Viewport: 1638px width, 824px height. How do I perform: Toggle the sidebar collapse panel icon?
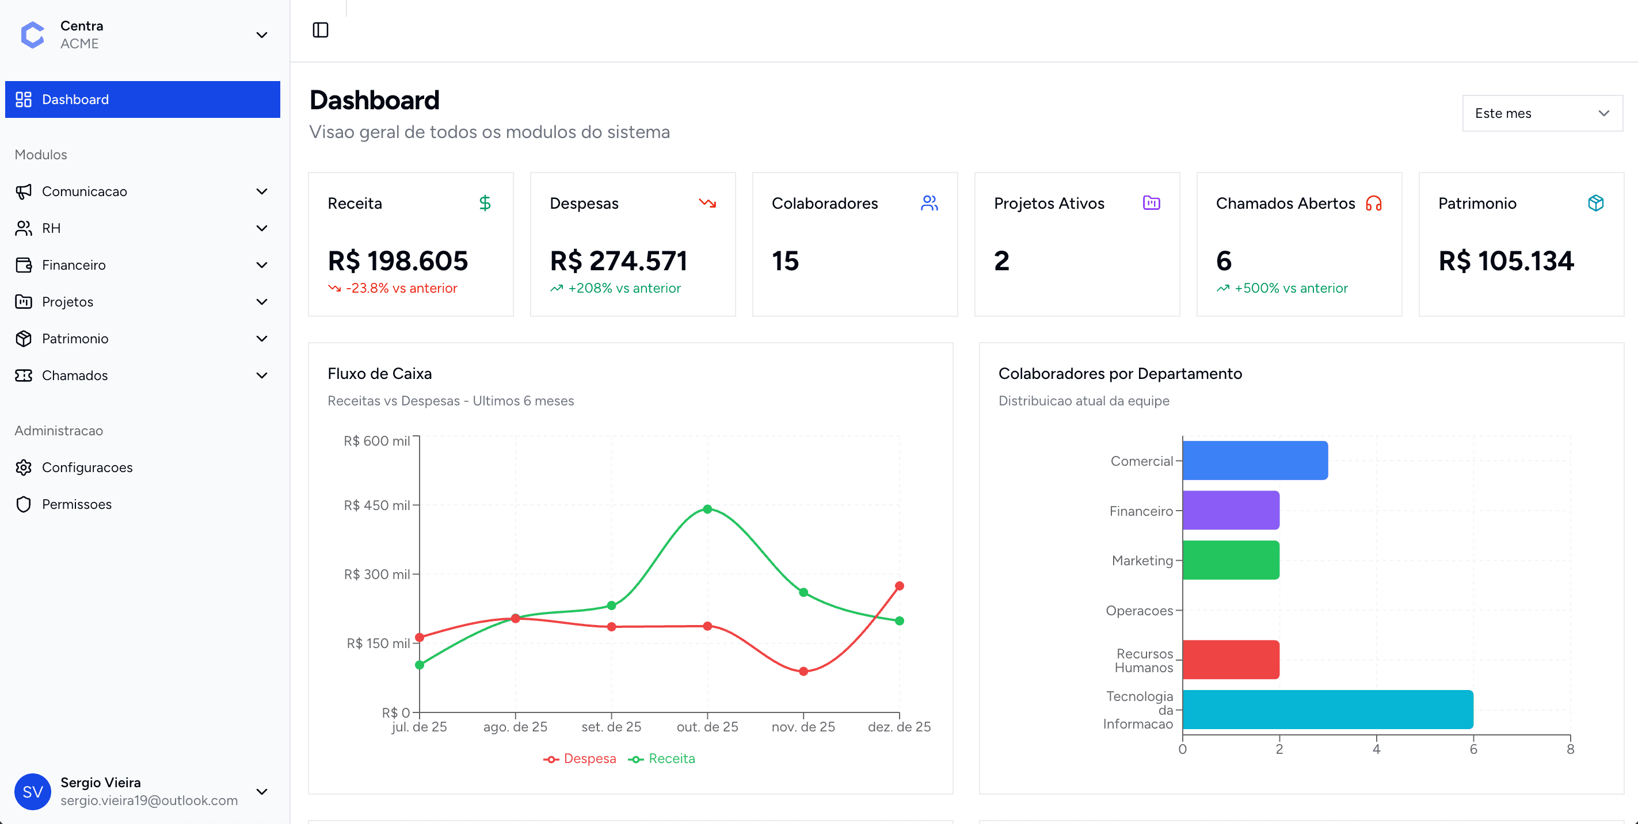(321, 30)
